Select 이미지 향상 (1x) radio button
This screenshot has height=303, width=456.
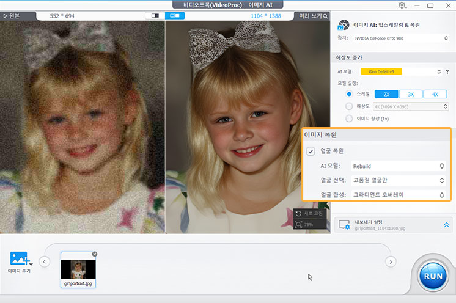(x=349, y=119)
